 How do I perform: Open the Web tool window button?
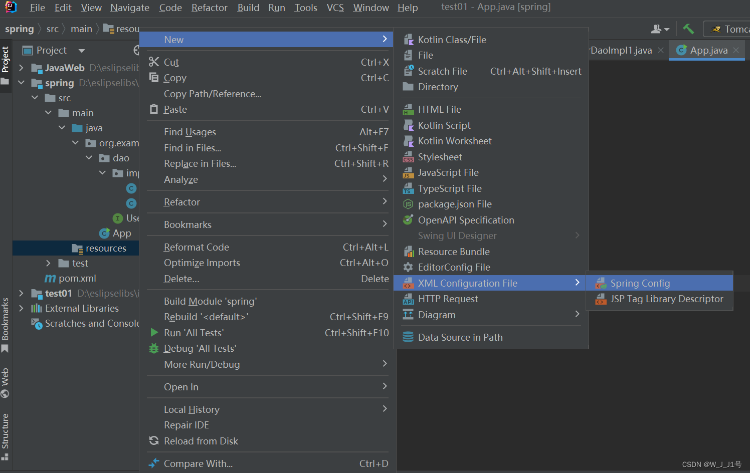[x=6, y=383]
